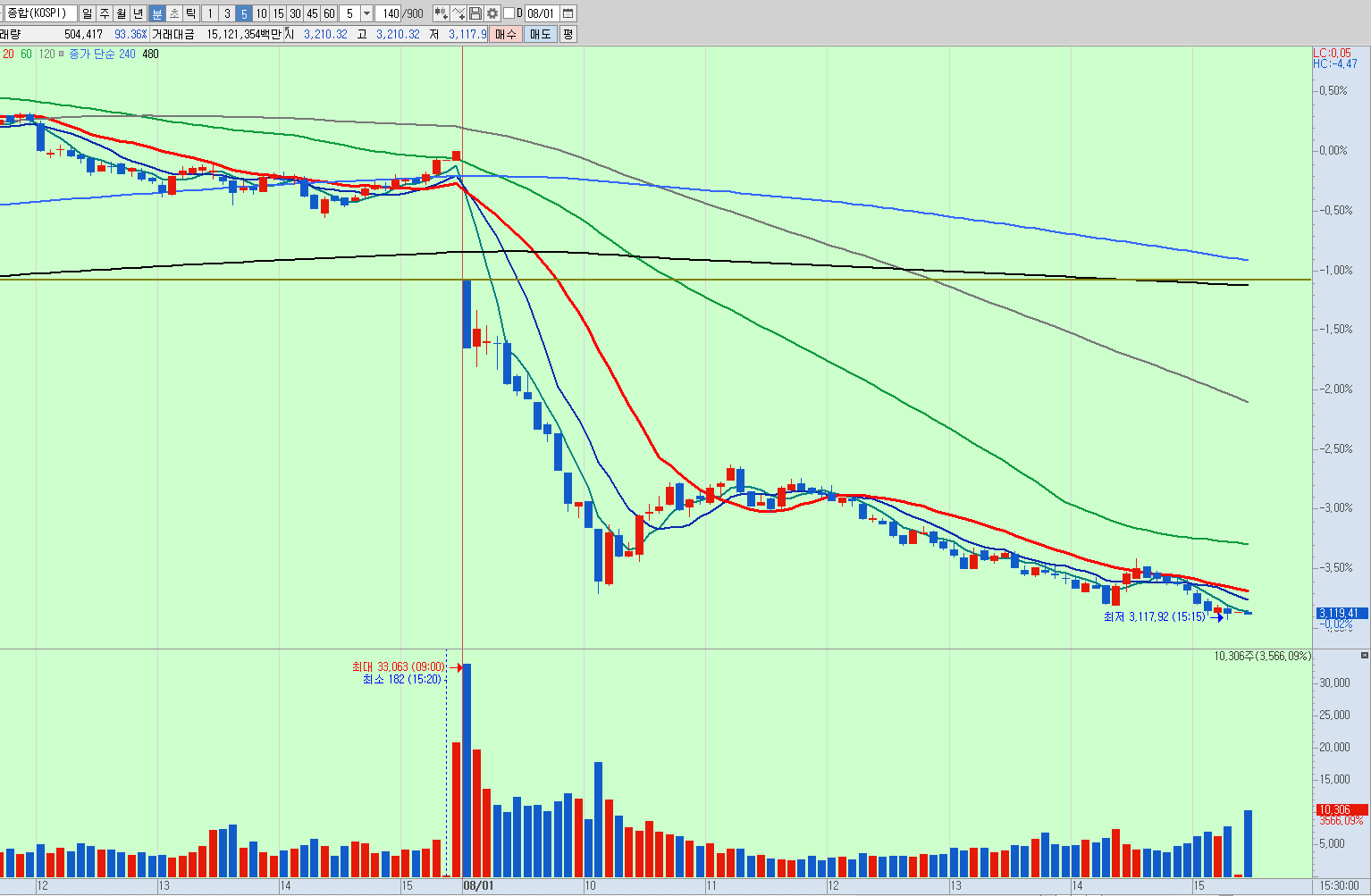Click the line drawing tool icon

coord(458,13)
